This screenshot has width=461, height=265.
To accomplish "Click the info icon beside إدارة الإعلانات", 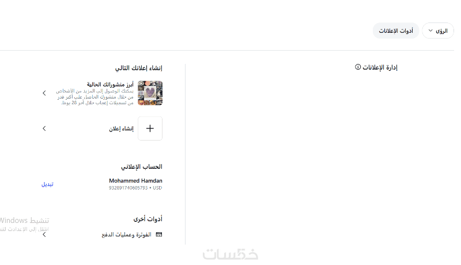I will 358,67.
